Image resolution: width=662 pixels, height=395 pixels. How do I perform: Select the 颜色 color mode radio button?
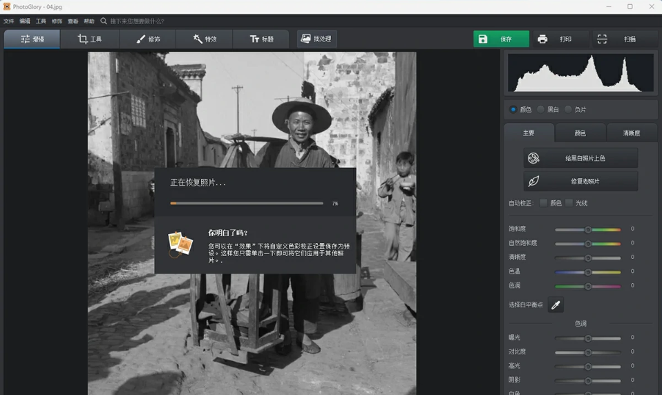[513, 109]
